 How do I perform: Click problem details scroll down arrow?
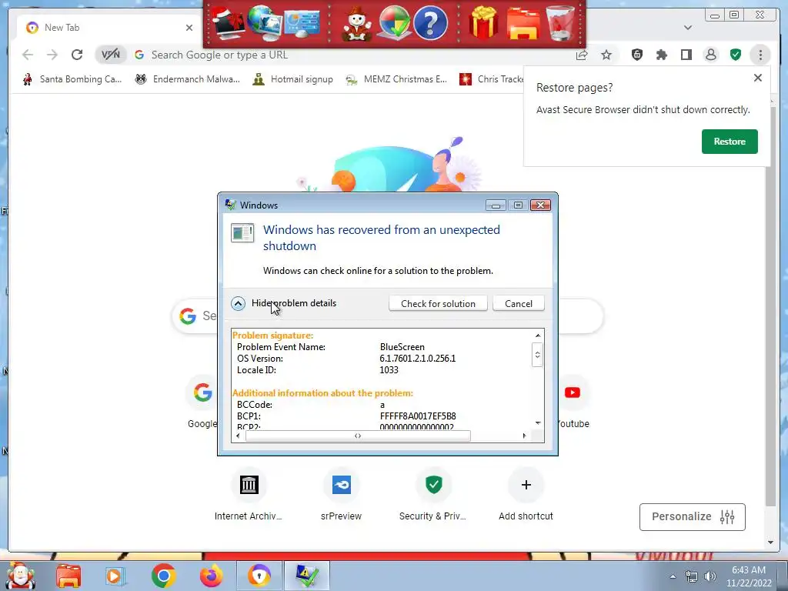click(x=538, y=423)
